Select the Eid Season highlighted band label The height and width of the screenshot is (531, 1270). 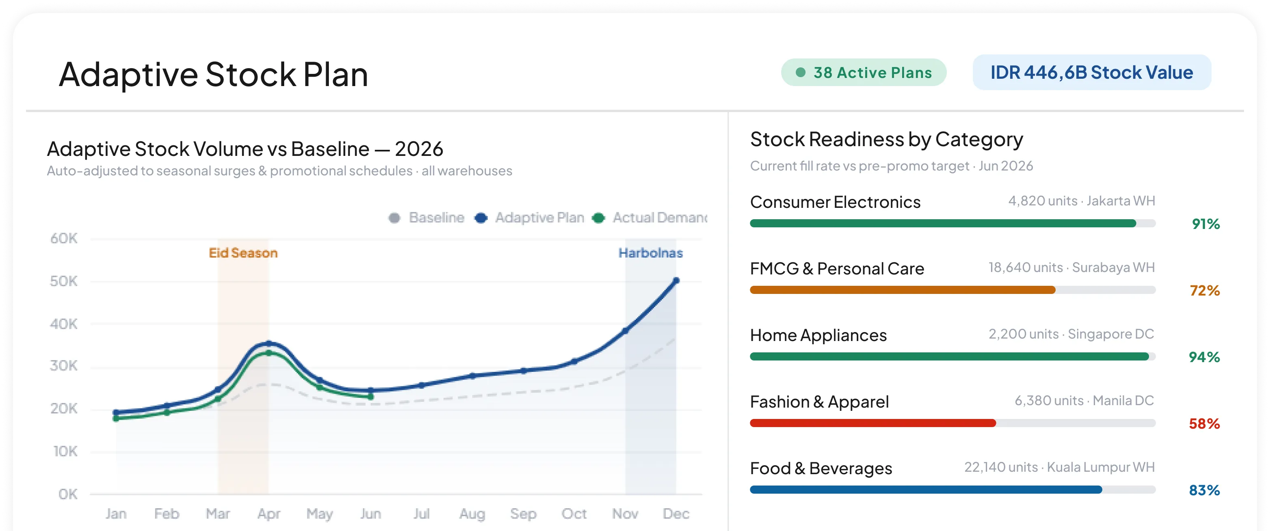243,253
